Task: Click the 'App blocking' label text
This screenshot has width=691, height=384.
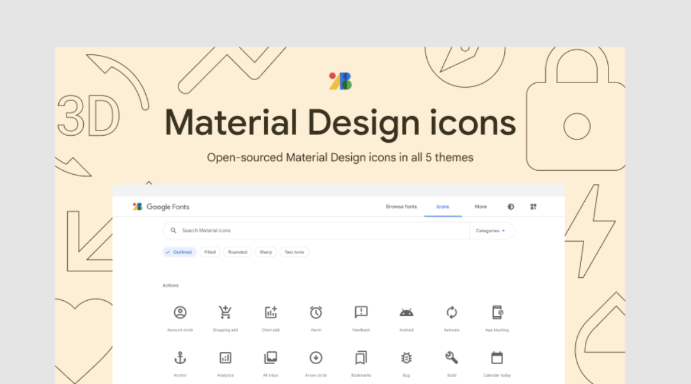Action: click(497, 330)
